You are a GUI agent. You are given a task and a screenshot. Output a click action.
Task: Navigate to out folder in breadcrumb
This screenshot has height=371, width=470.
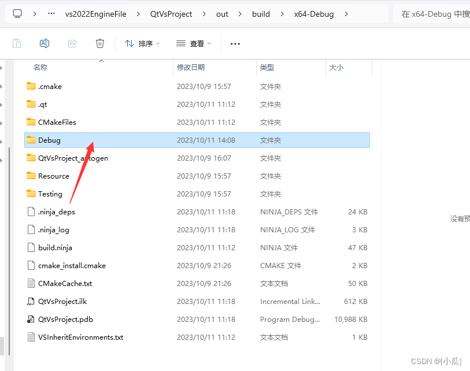click(x=222, y=14)
